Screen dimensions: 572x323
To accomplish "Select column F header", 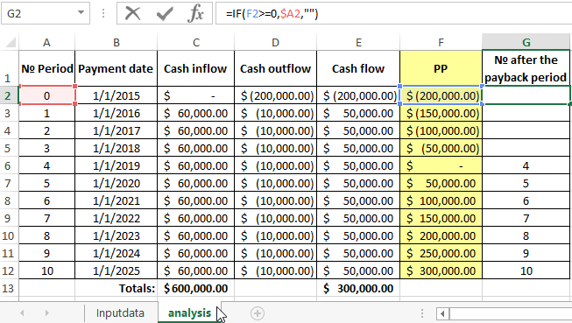I will coord(441,43).
